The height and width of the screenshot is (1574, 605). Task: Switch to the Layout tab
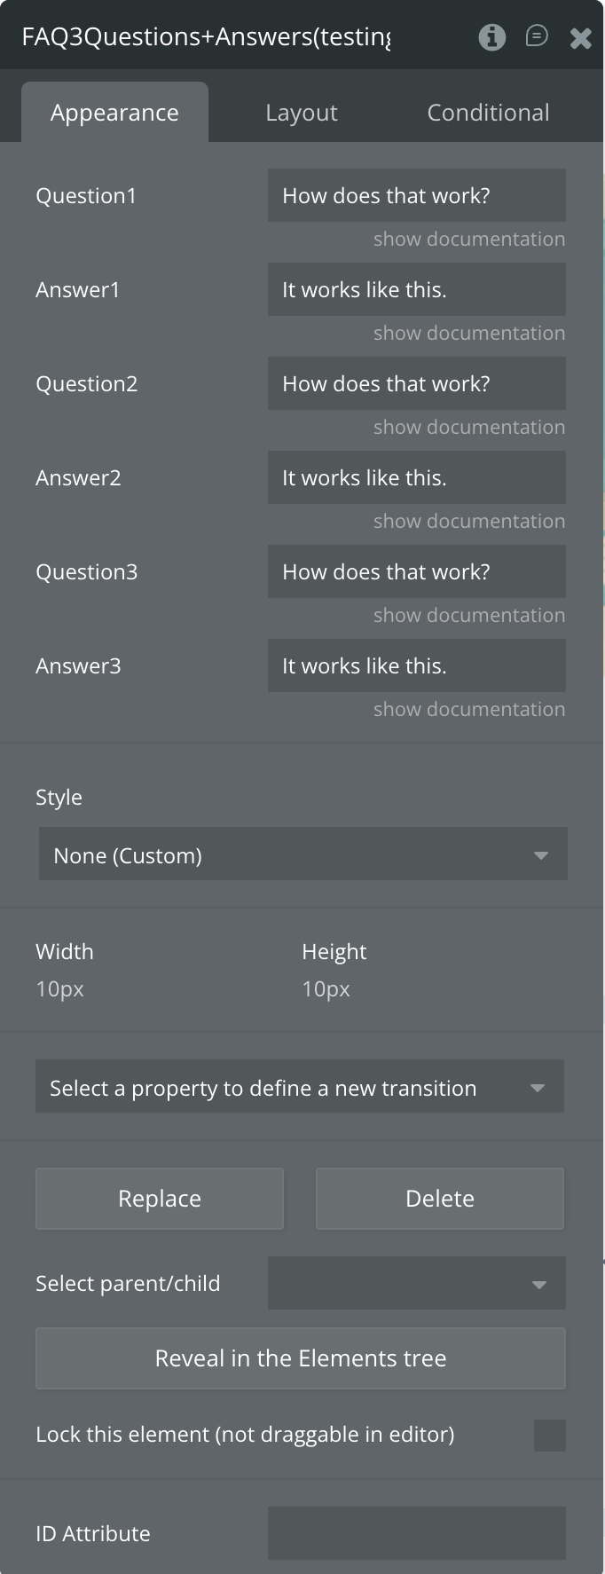302,113
